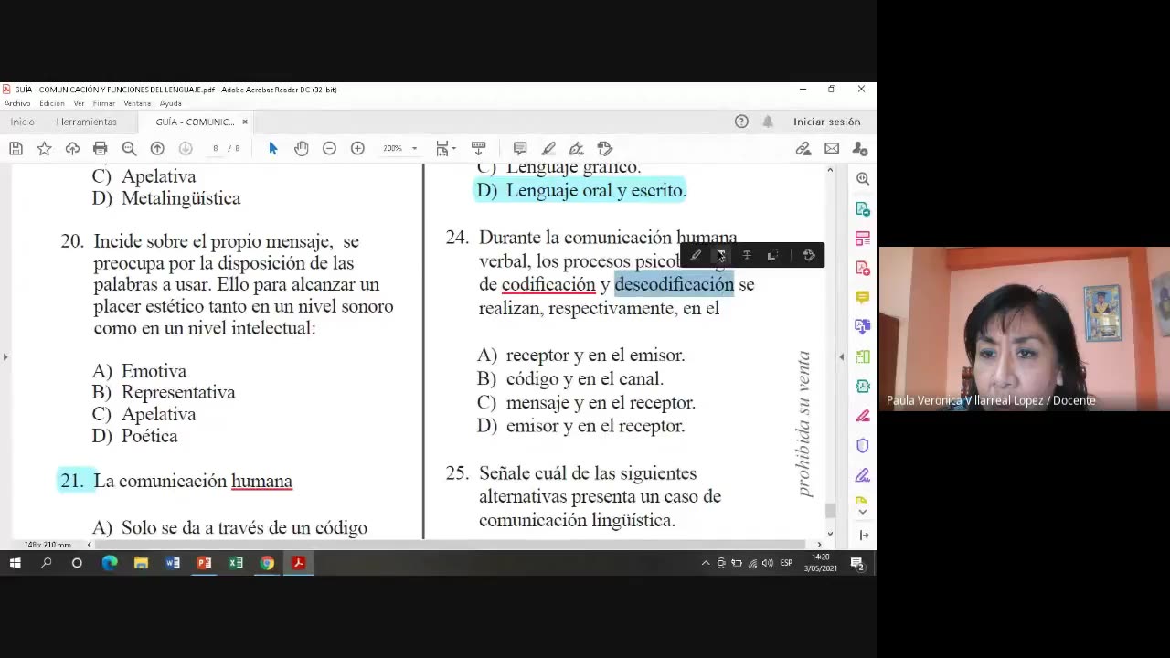Activate the selection arrow tool
This screenshot has width=1170, height=658.
tap(272, 148)
